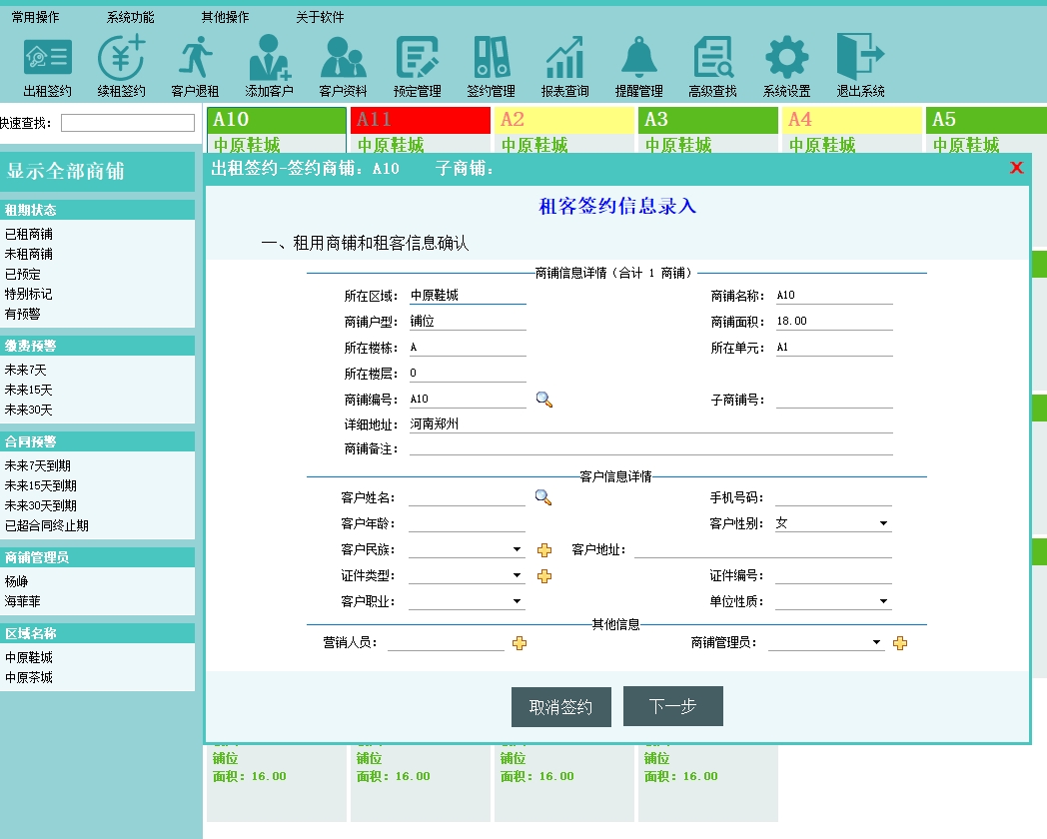Open 系统设置 gear icon

tap(786, 58)
